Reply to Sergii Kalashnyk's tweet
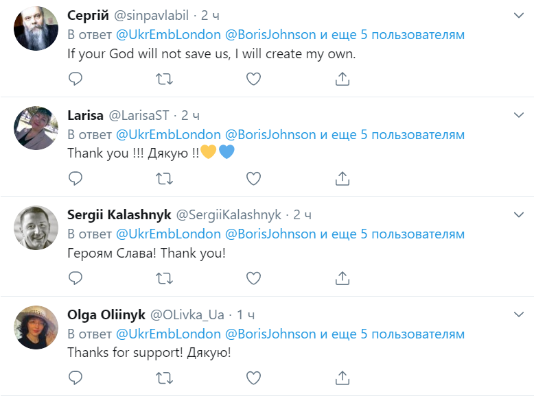 coord(76,278)
